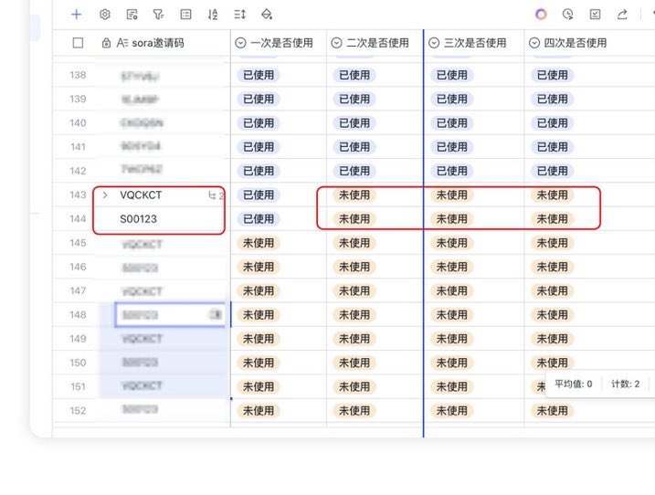Select the 一次是否使用 column header text

pos(281,43)
